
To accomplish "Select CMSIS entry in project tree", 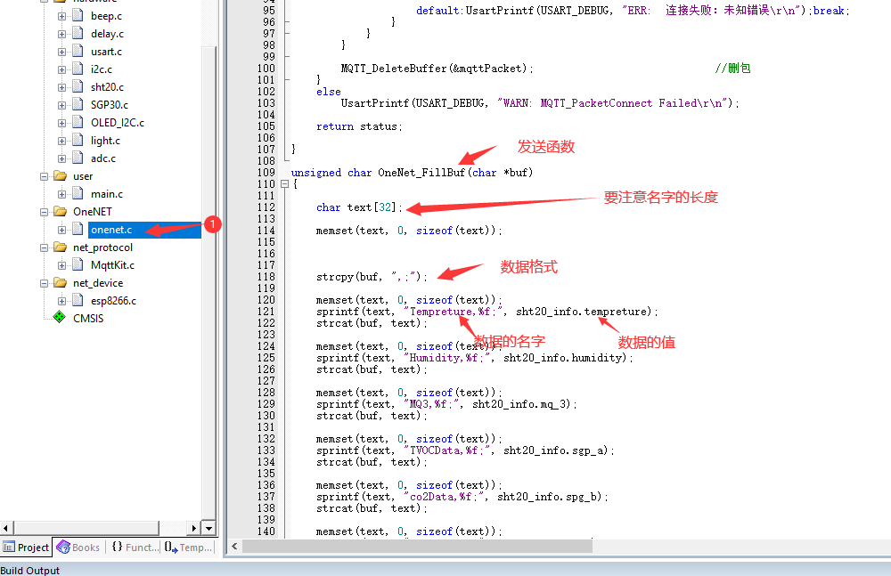I will [x=88, y=319].
